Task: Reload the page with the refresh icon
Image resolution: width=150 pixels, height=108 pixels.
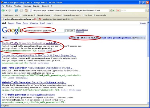Action: pos(16,10)
